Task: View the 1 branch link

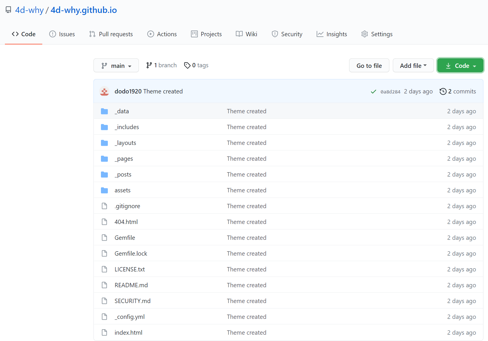Action: [161, 65]
